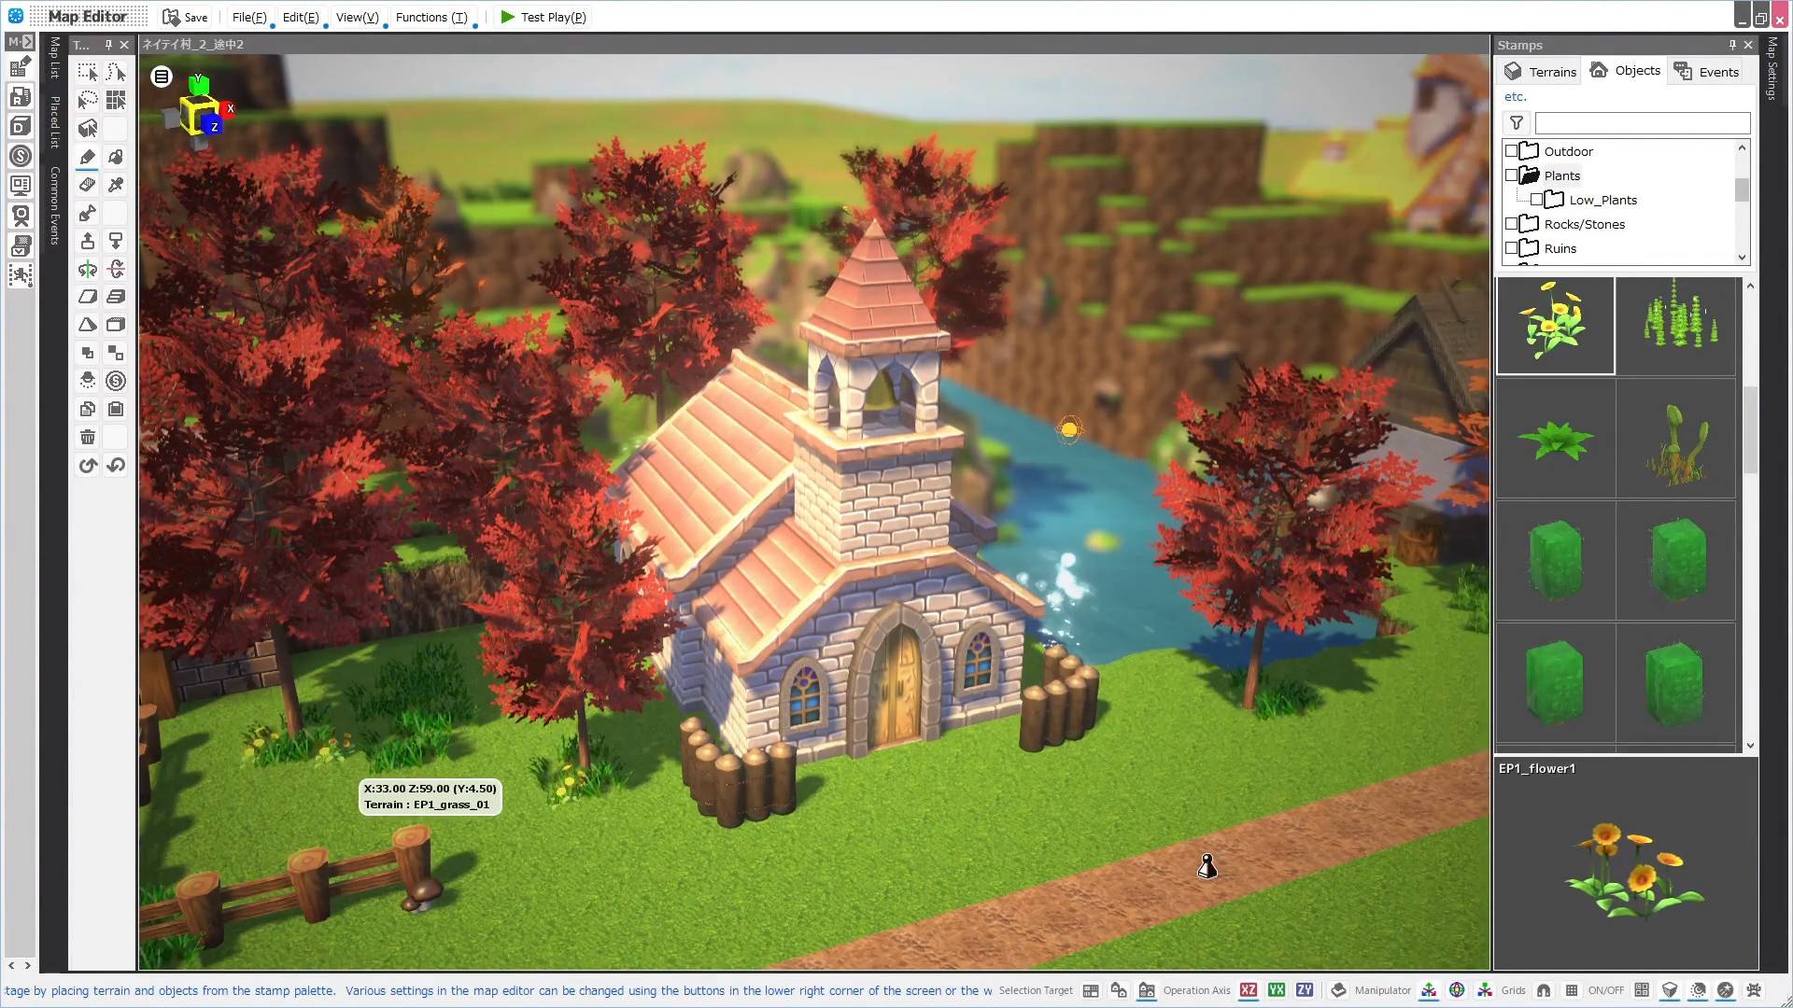Screen dimensions: 1793x1008
Task: Select the Pen drawing tool
Action: [87, 157]
